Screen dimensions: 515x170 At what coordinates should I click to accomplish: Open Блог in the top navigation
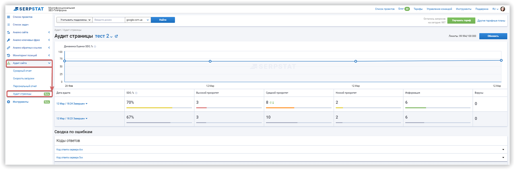pyautogui.click(x=401, y=9)
